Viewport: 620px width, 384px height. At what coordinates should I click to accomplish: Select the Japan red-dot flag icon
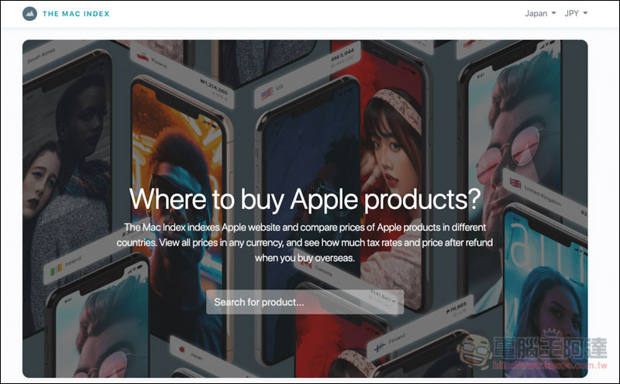pyautogui.click(x=182, y=350)
